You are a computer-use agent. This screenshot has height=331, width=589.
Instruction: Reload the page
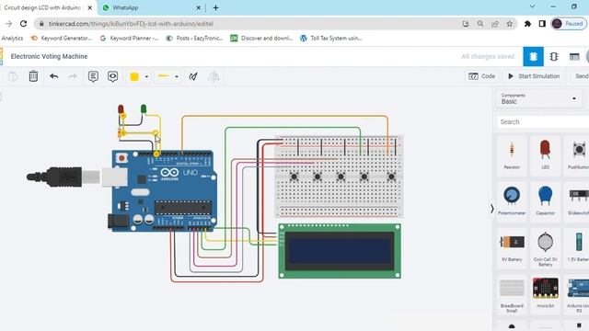(23, 24)
